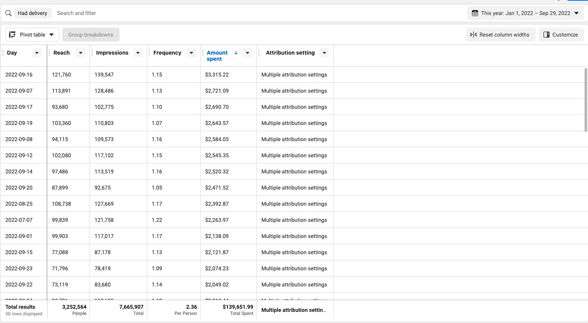Click the table's vertical scrollbar
588x323 pixels.
click(586, 100)
